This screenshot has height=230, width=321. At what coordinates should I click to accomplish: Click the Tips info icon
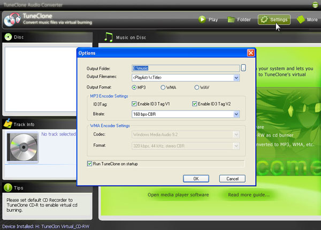[x=8, y=188]
